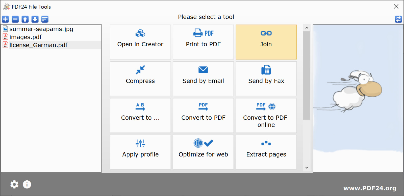Choose the Send by Email tool
This screenshot has width=404, height=196.
point(203,79)
